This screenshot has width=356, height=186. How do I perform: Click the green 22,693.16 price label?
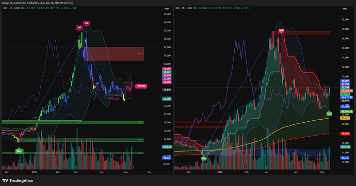(x=347, y=111)
